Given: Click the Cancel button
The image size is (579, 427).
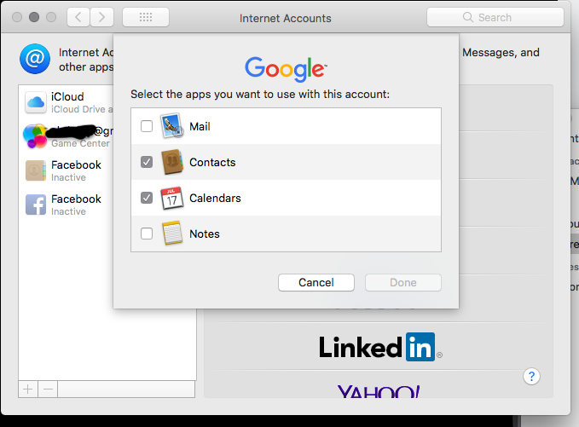Looking at the screenshot, I should click(x=316, y=282).
